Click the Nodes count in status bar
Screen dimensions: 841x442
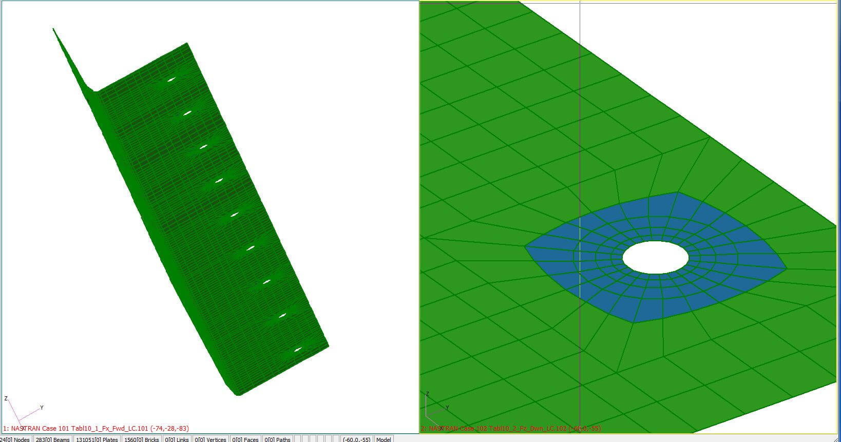[x=15, y=439]
